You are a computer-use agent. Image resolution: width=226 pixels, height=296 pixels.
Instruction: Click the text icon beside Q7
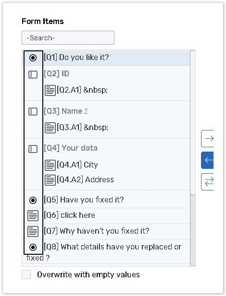pos(33,231)
